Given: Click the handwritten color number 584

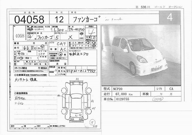Looking at the screenshot, I should click(42, 54).
